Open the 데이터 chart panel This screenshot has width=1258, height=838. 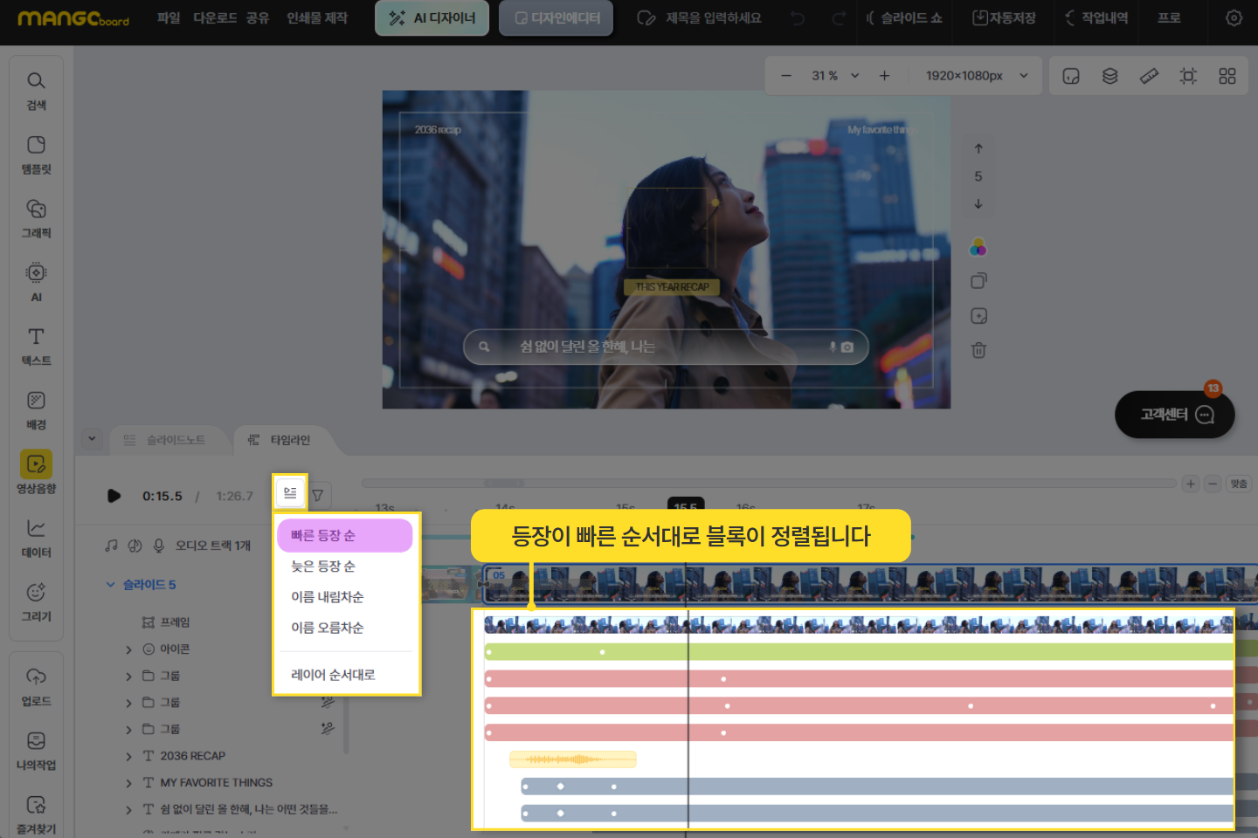pyautogui.click(x=36, y=537)
